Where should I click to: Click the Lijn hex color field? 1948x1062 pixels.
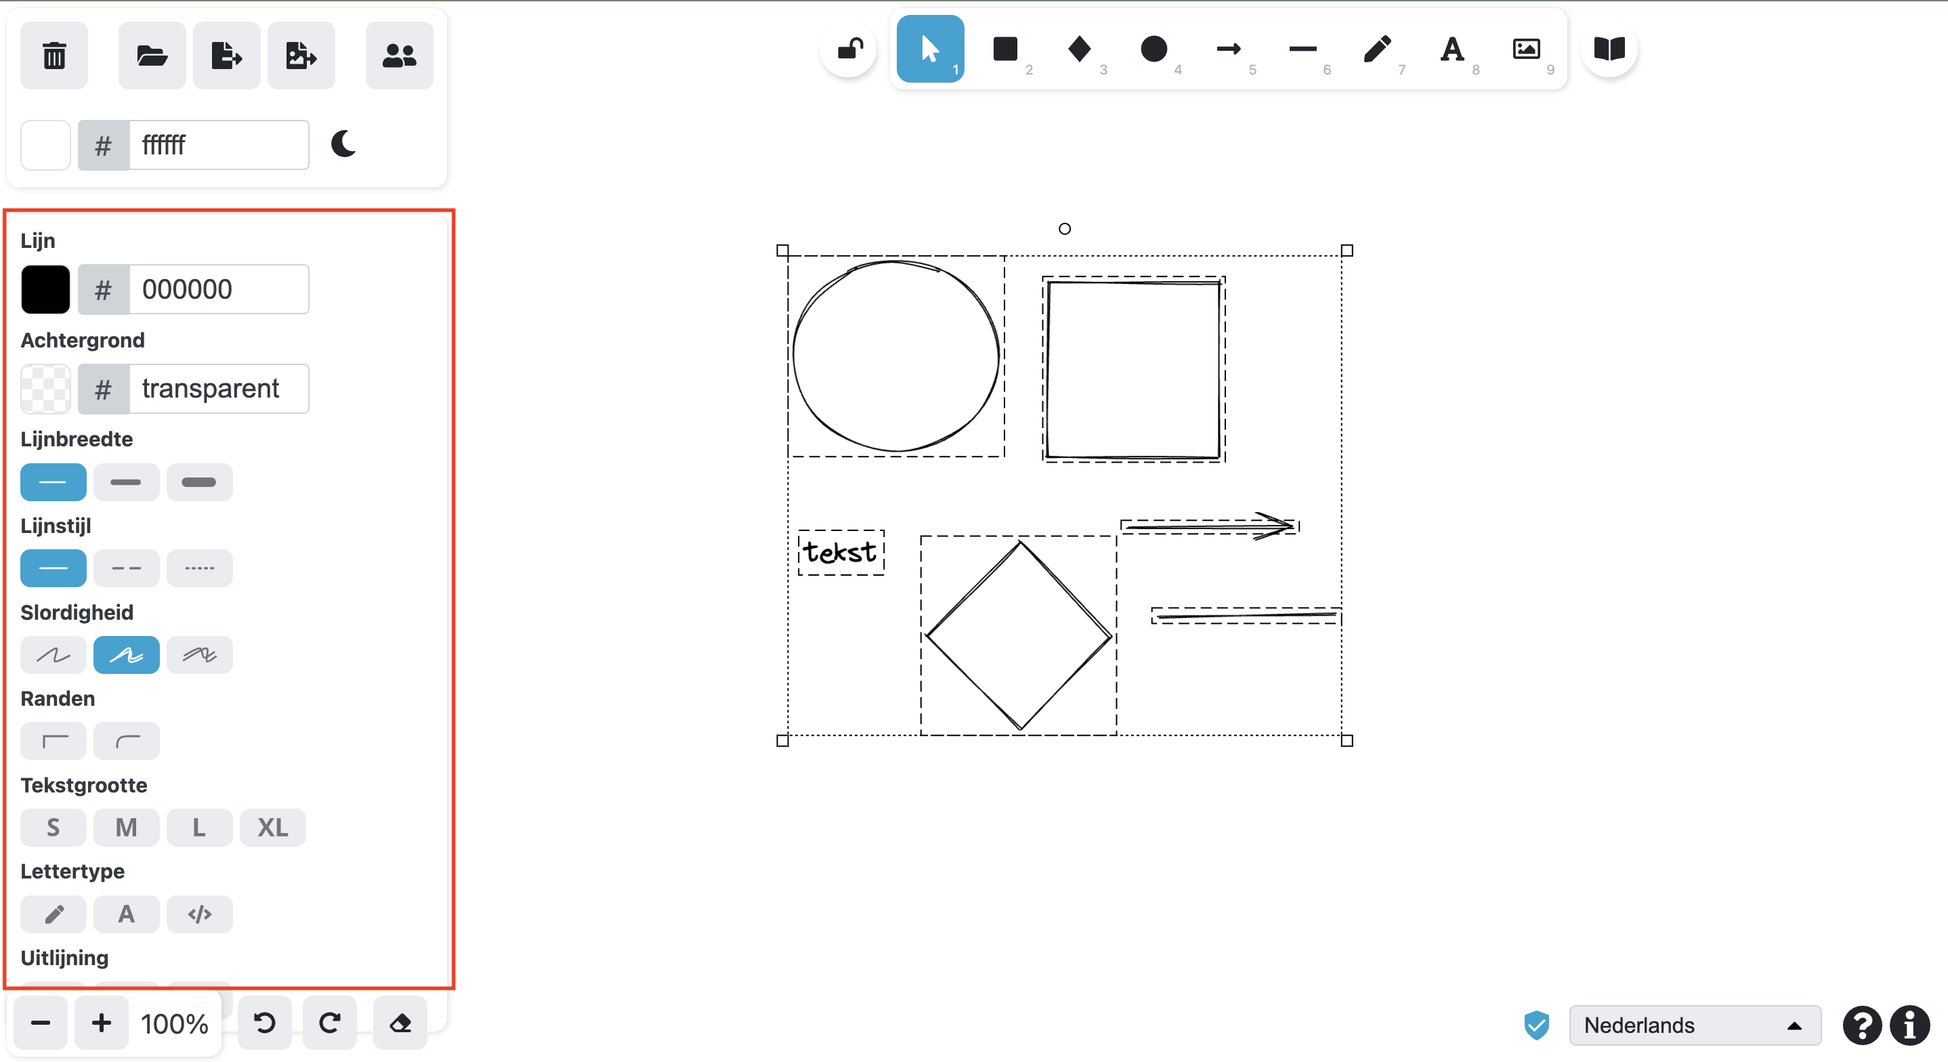tap(218, 289)
